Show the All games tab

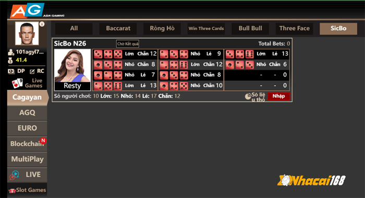click(x=74, y=29)
